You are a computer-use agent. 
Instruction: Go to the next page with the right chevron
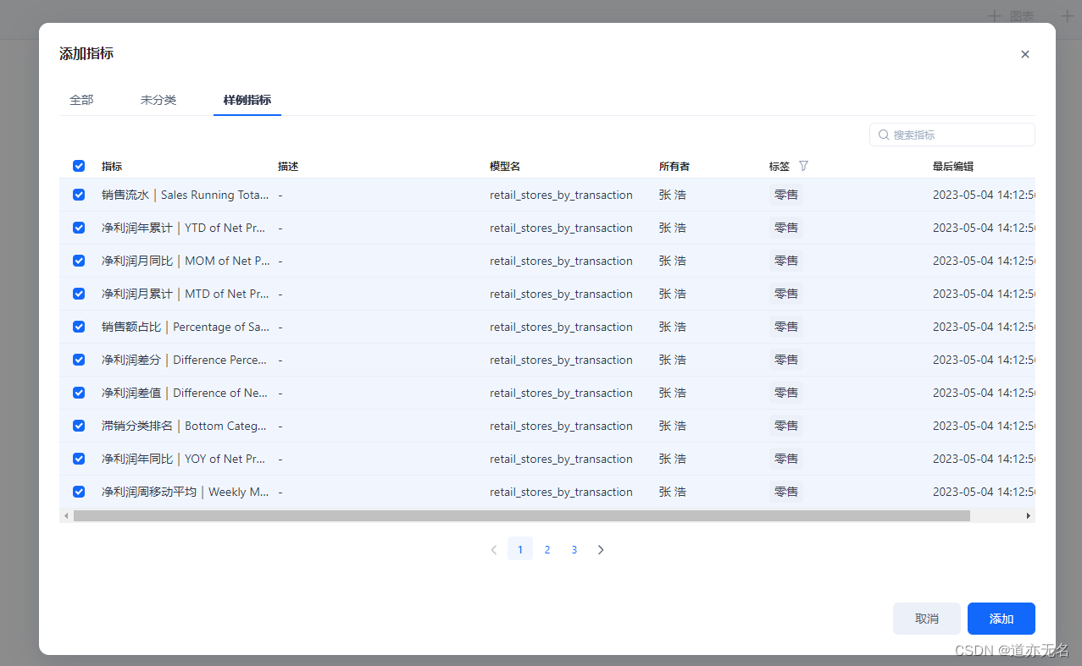(x=601, y=549)
